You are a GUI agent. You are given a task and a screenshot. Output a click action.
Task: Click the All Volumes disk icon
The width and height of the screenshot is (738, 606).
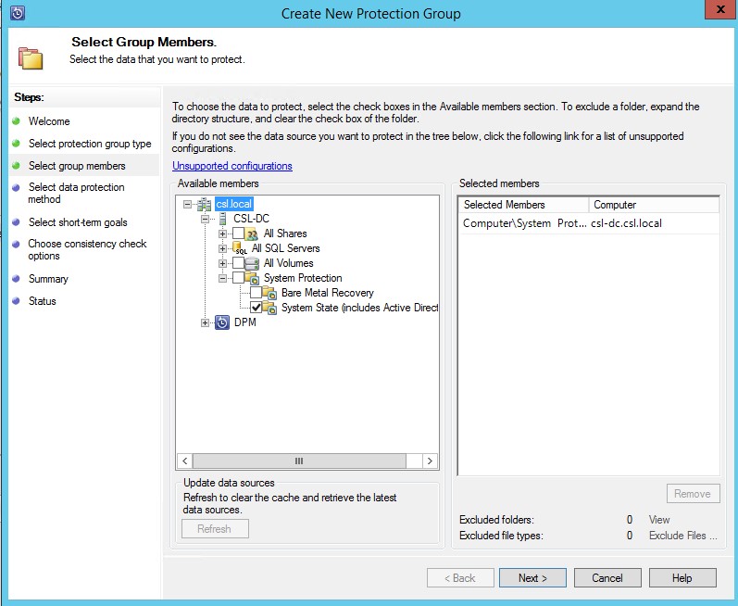coord(252,263)
